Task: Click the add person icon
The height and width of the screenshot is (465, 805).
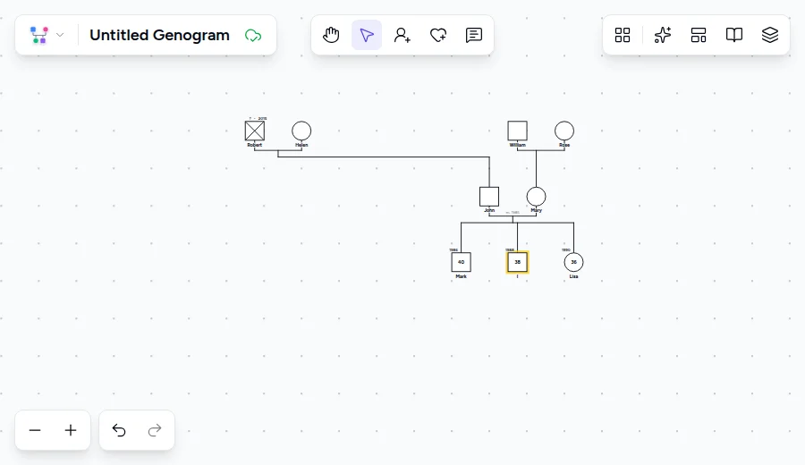Action: tap(402, 35)
